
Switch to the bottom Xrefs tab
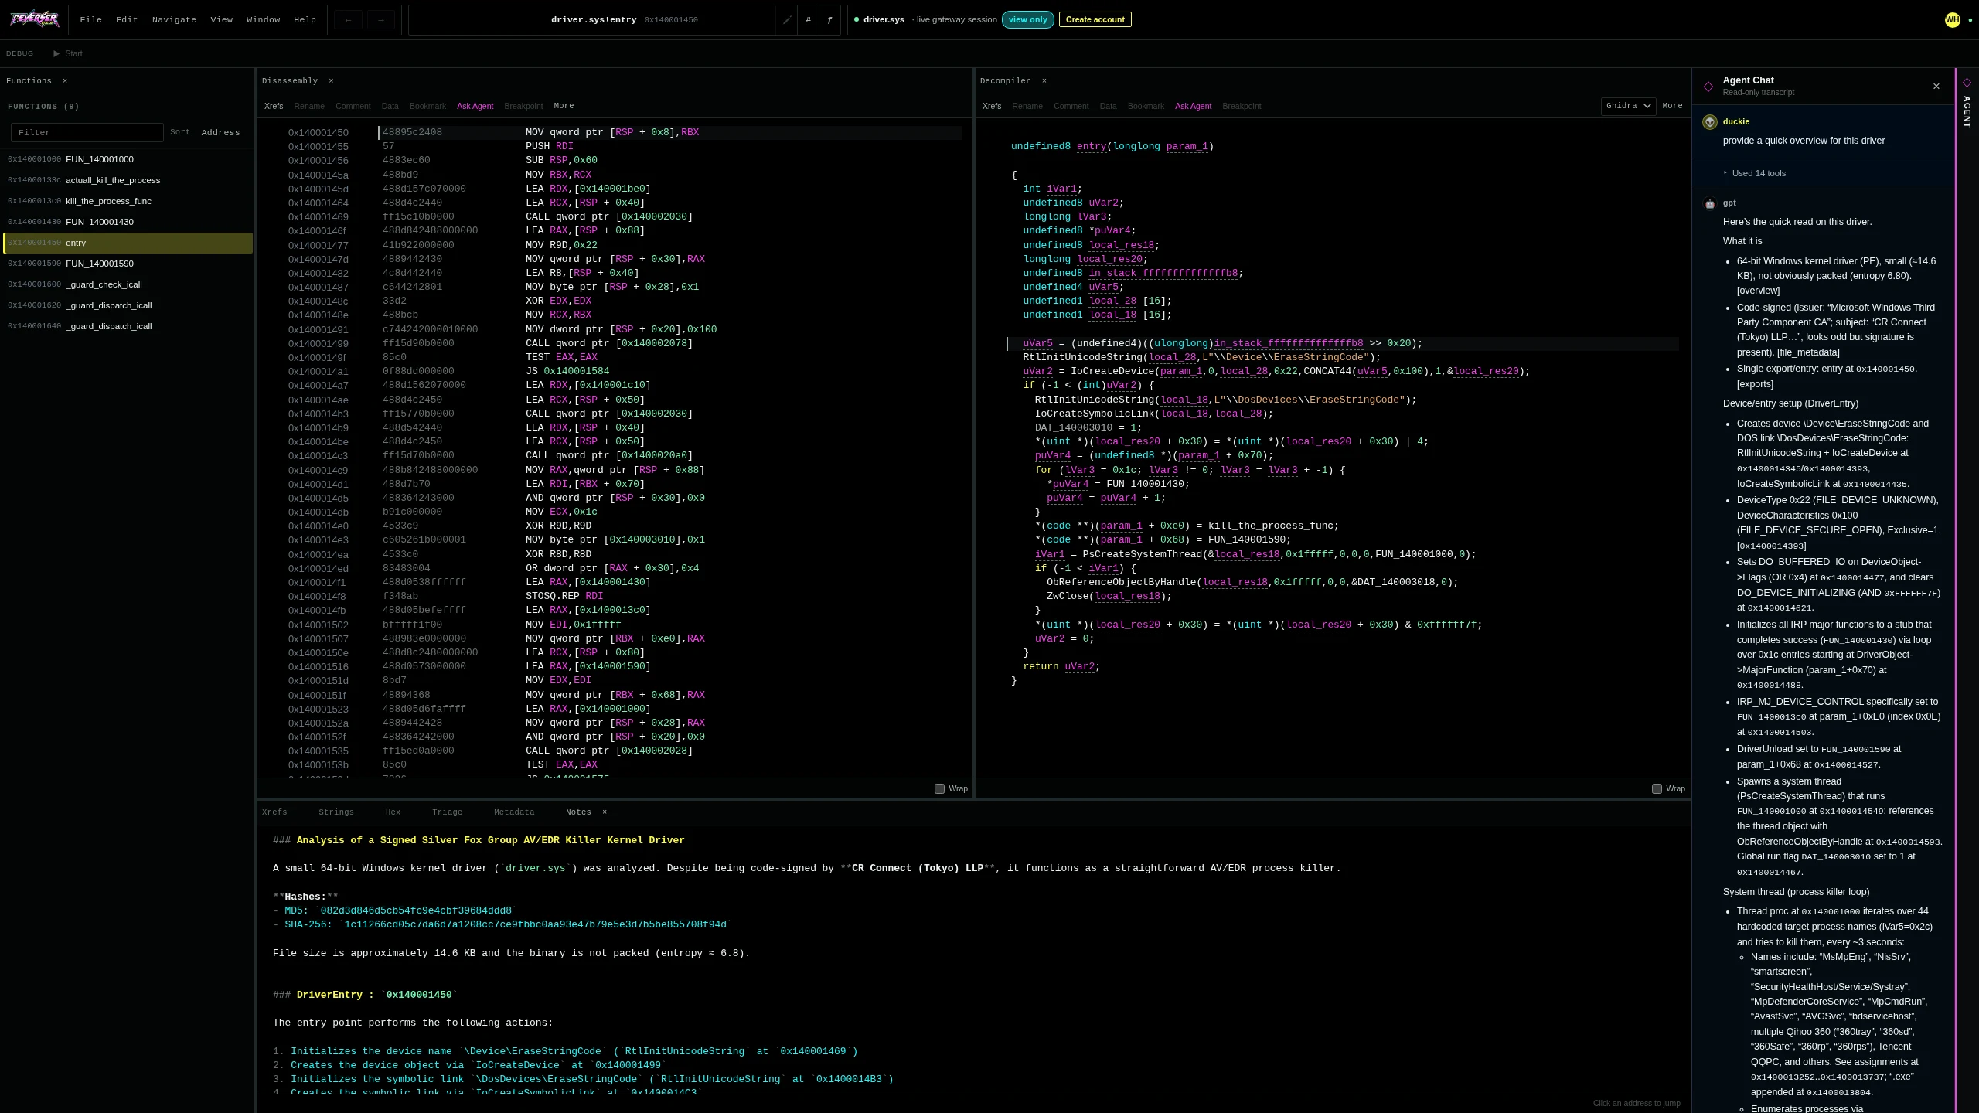pos(274,812)
